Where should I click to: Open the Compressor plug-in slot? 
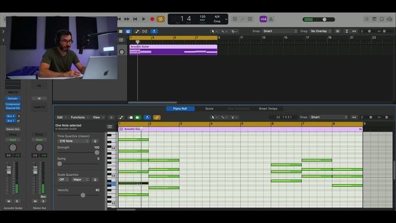[12, 104]
